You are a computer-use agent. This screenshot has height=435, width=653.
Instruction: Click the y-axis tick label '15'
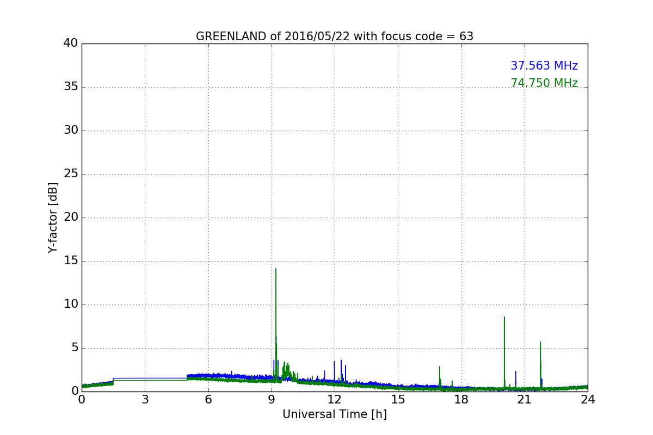pyautogui.click(x=71, y=260)
